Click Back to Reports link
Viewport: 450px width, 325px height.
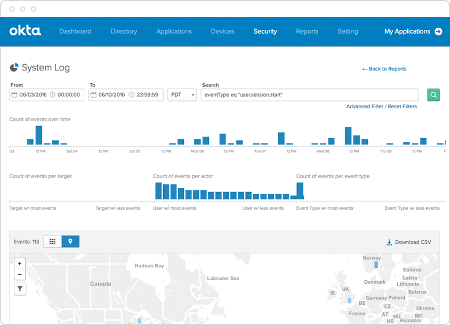pos(384,69)
